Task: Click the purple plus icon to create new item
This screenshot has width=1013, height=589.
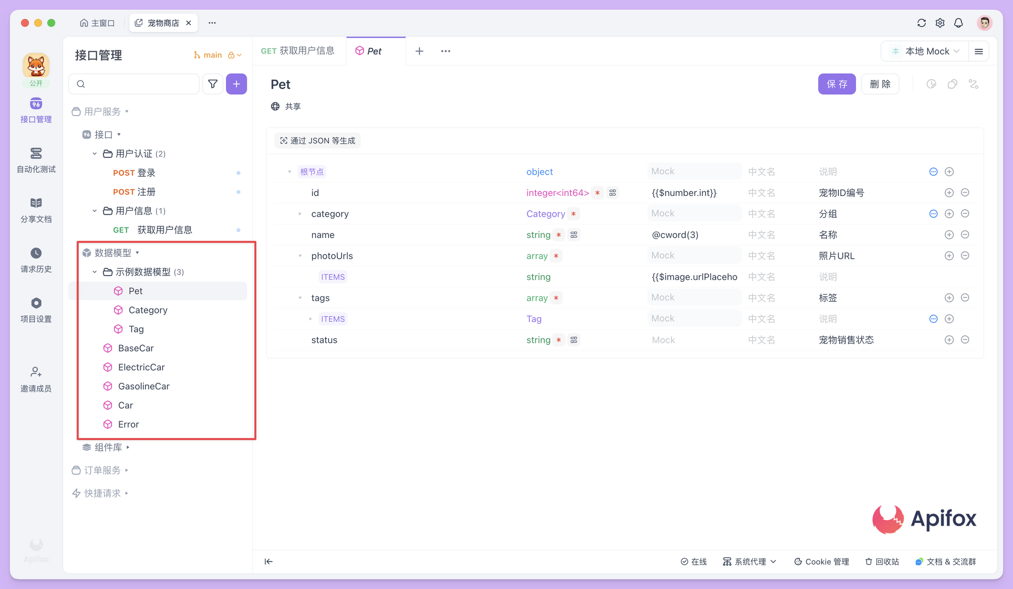Action: click(236, 84)
